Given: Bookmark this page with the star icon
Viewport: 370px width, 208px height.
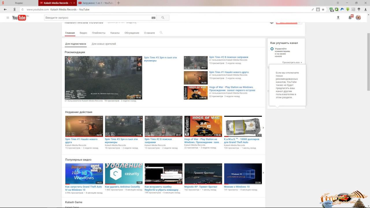Looking at the screenshot, I should pyautogui.click(x=323, y=10).
